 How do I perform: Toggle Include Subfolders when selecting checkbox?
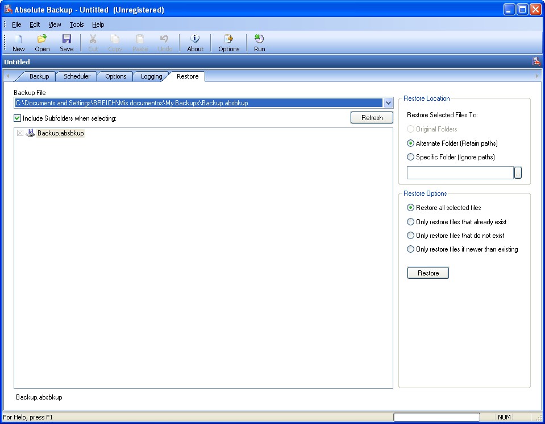click(x=17, y=118)
